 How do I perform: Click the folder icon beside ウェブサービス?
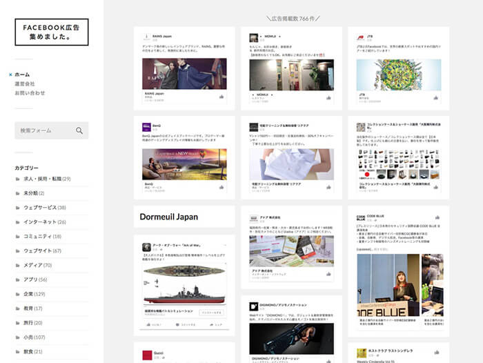point(17,208)
